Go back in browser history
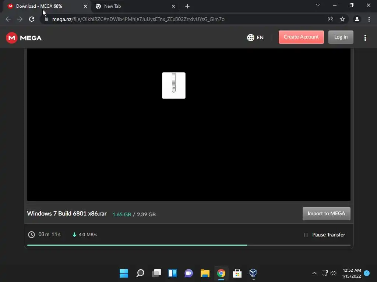This screenshot has height=282, width=377. pos(8,19)
